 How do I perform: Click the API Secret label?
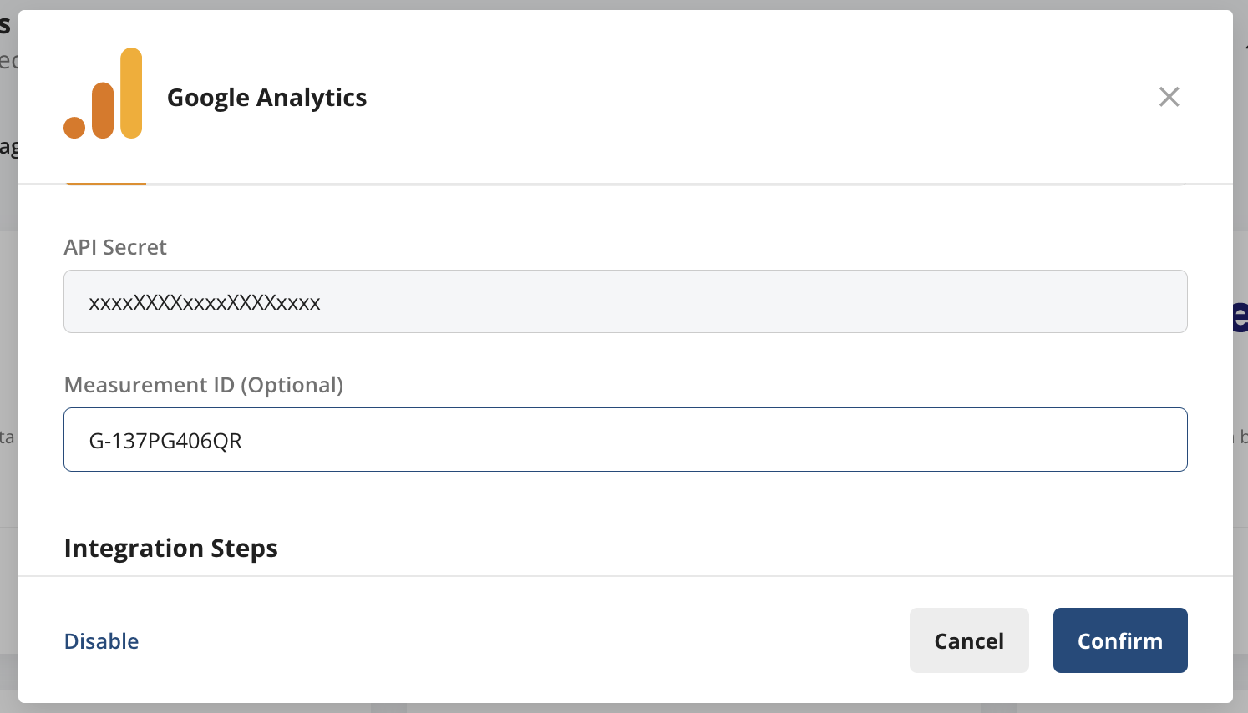tap(115, 247)
